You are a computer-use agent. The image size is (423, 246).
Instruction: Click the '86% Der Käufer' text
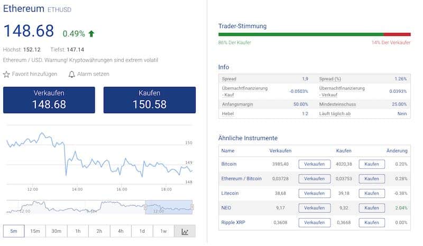tap(235, 43)
